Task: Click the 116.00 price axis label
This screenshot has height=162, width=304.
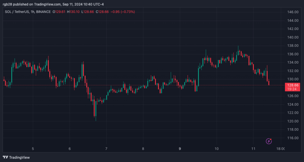Action: (293, 138)
